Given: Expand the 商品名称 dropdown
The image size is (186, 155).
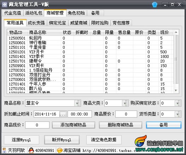Looking at the screenshot, I should point(77,103).
